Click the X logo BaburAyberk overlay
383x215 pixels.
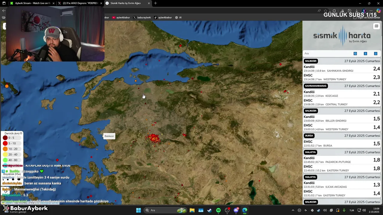6,208
